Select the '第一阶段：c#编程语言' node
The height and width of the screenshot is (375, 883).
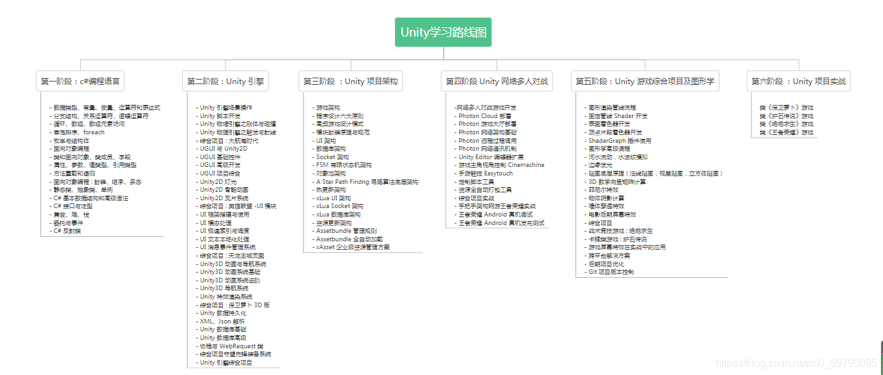[80, 82]
